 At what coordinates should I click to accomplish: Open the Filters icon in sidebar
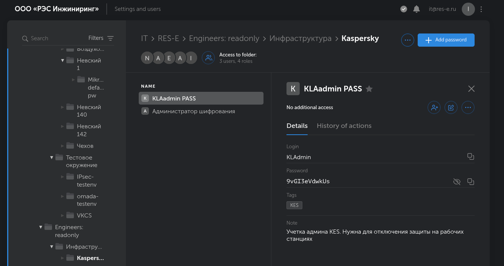(110, 38)
